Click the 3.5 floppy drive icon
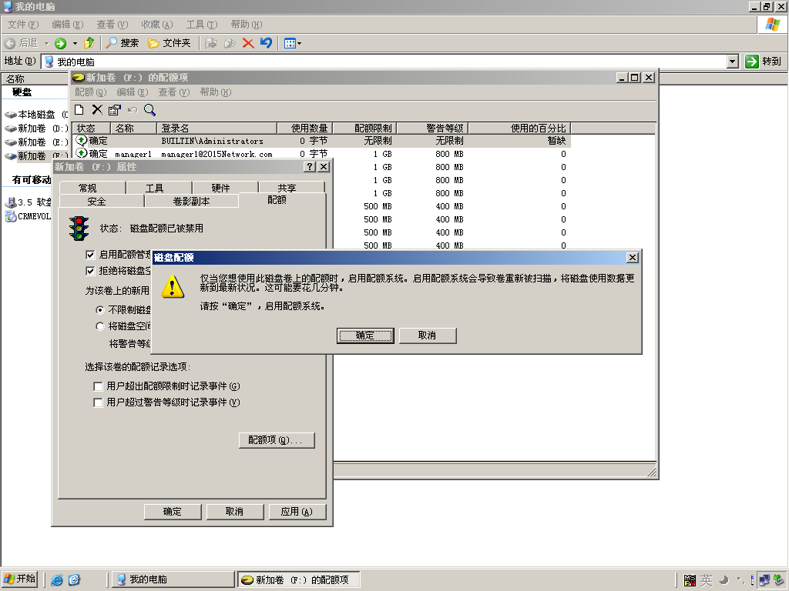 tap(11, 202)
